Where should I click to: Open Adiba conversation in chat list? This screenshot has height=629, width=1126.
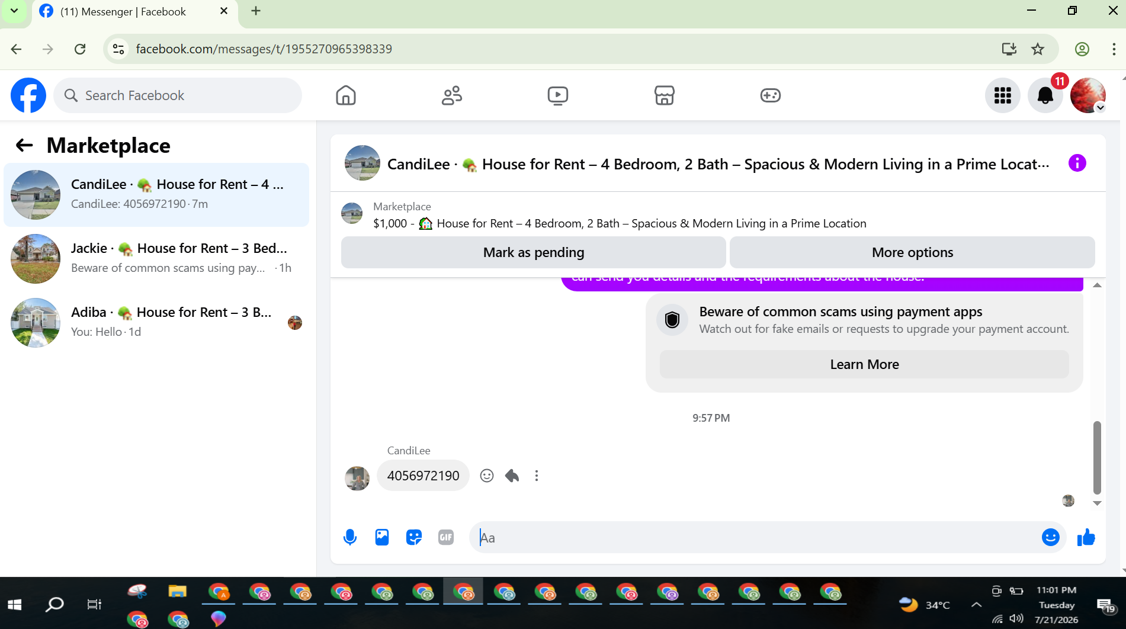click(156, 323)
